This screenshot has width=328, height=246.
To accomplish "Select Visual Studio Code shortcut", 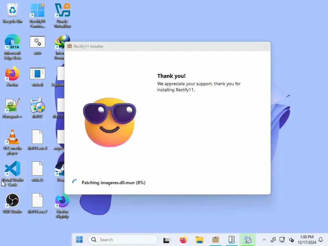I will [12, 174].
